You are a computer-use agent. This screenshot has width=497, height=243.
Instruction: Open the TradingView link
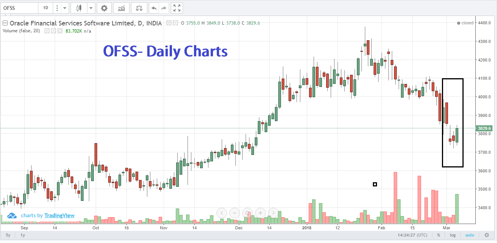[x=59, y=215]
